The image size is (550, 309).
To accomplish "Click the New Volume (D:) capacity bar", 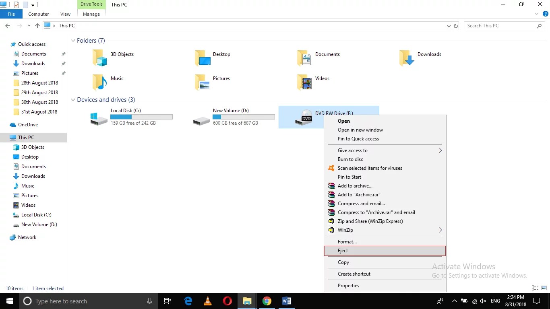I will (244, 117).
